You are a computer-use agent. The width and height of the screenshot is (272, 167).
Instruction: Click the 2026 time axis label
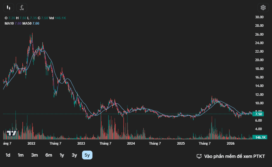point(231,143)
